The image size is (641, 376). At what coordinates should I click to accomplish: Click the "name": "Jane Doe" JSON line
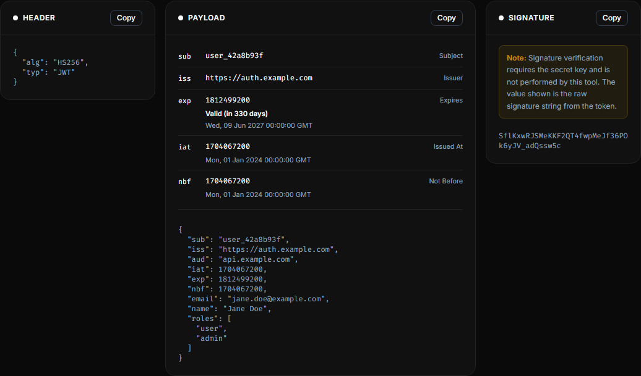[229, 309]
